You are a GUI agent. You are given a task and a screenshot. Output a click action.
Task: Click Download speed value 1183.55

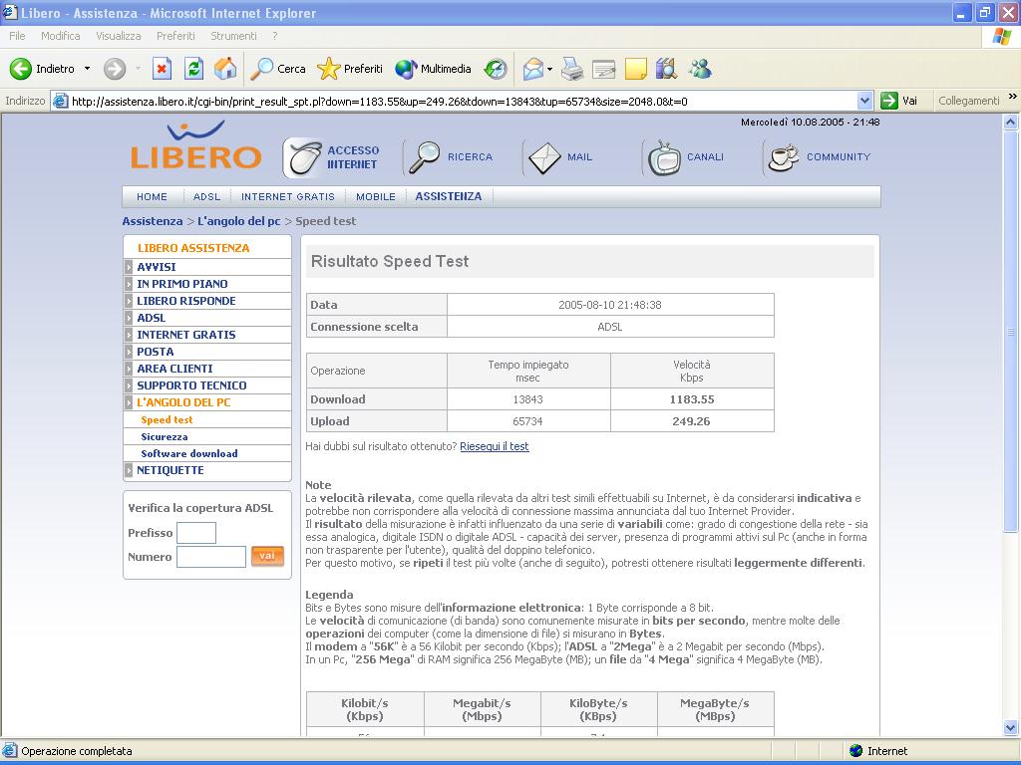coord(692,399)
